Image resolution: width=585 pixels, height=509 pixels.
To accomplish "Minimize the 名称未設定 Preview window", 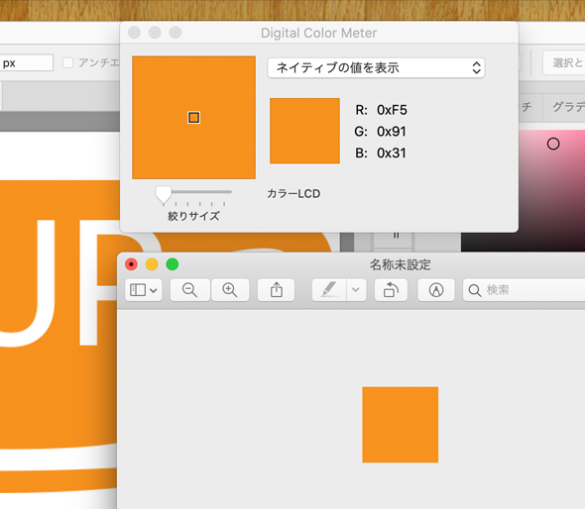I will 152,264.
